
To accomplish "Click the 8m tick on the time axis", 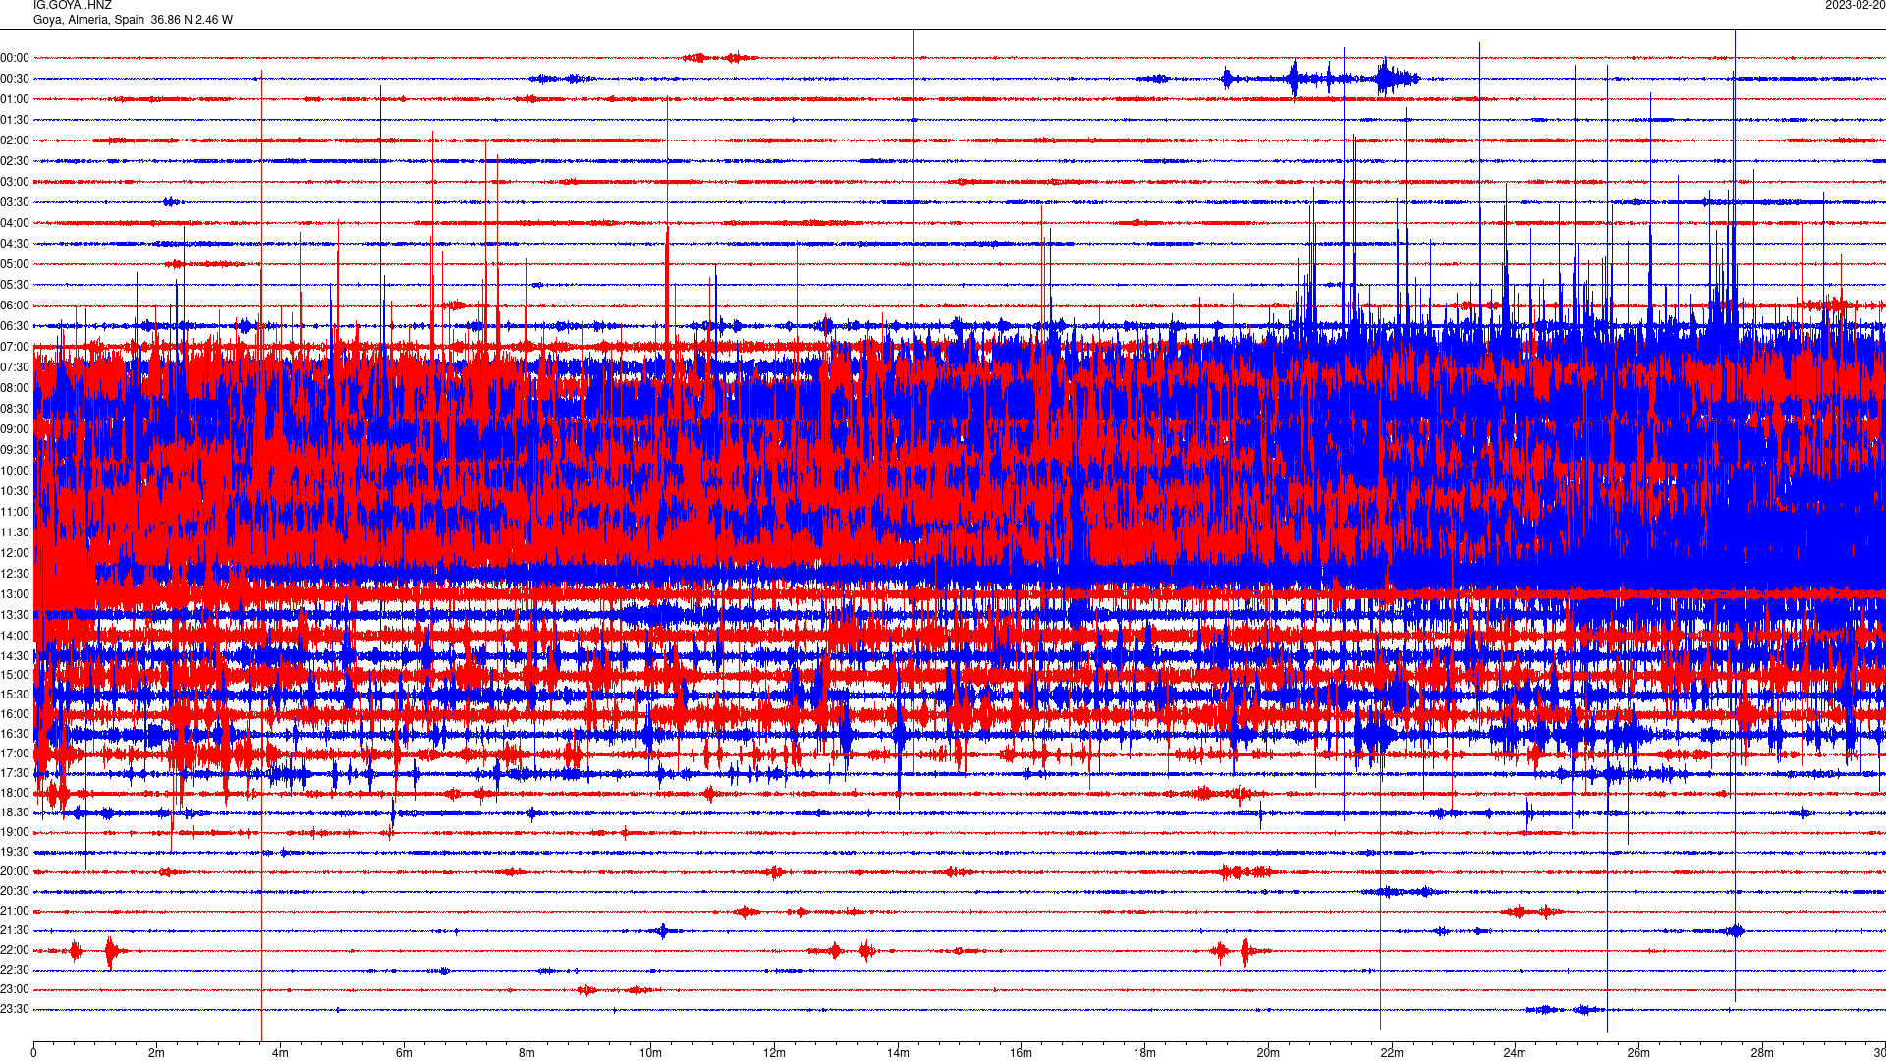I will tap(527, 1053).
